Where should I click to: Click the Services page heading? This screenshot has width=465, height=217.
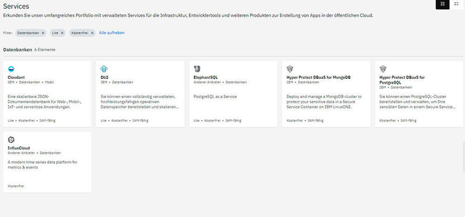pos(16,6)
